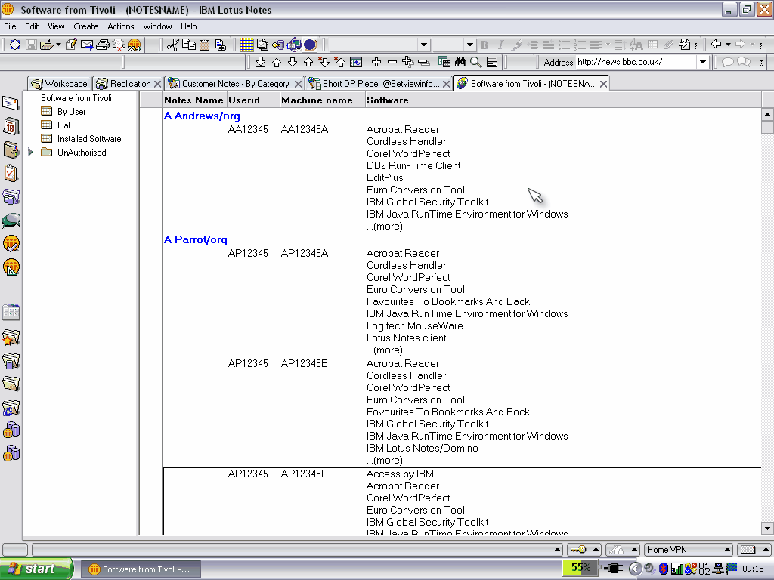Open the Mail bookmark icon in sidebar

(11, 103)
